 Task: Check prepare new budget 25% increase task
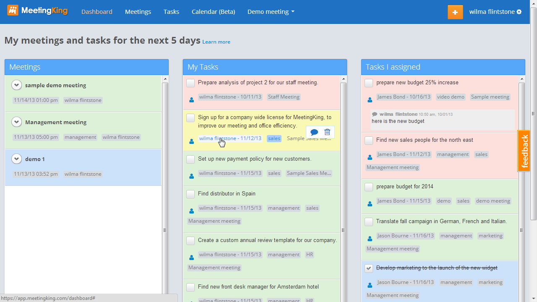point(369,83)
